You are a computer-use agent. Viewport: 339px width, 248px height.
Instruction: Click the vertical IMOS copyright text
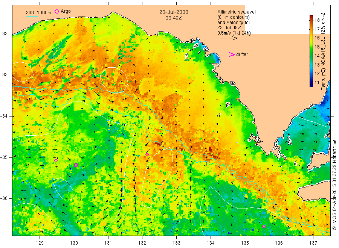pos(334,184)
